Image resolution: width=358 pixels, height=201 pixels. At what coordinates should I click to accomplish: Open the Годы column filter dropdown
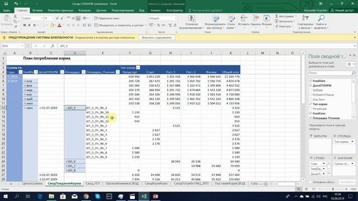pos(20,72)
